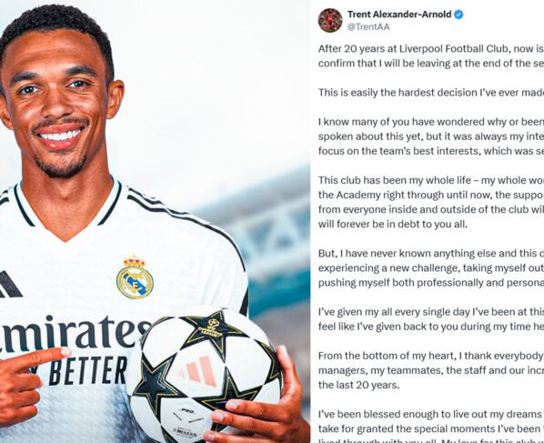Click the Champions League star logo on ball
This screenshot has height=443, width=544.
[x=212, y=327]
